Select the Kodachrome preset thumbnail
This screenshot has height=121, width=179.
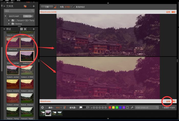(x=27, y=56)
